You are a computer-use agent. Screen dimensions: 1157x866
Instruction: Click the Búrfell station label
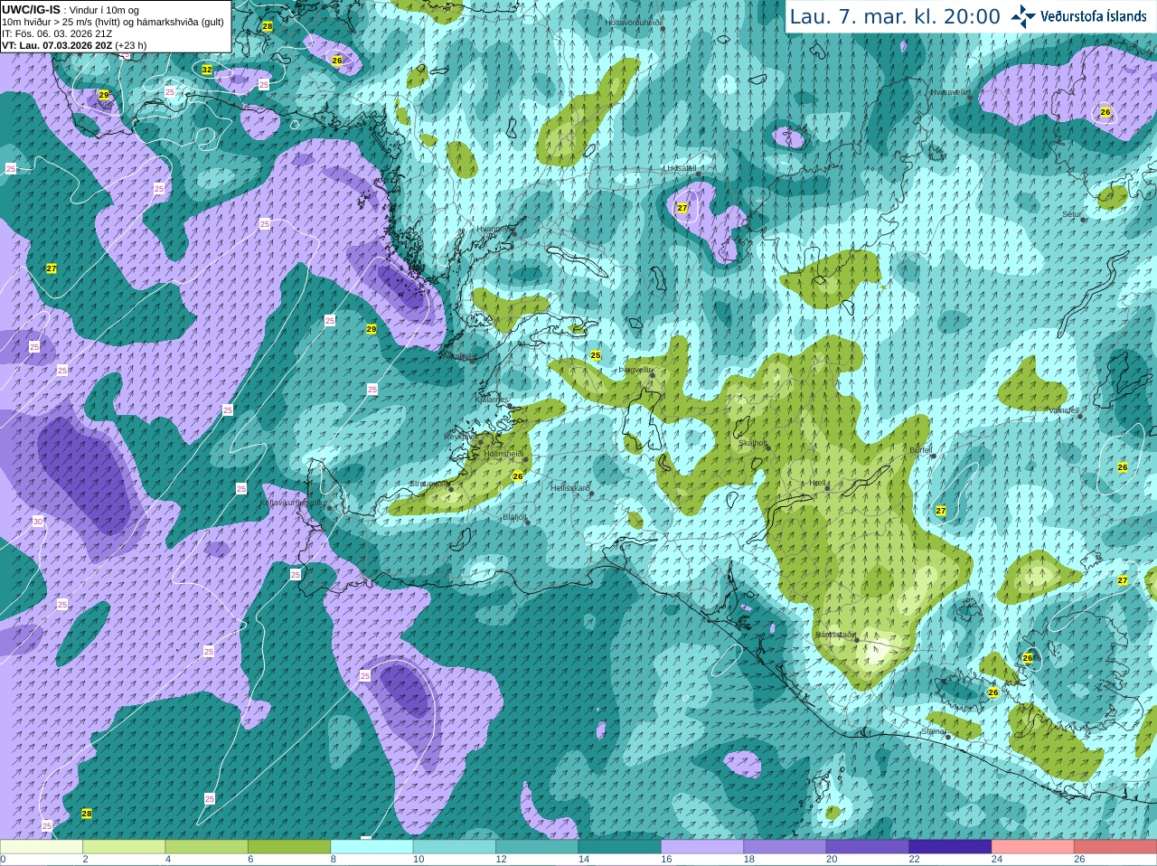[920, 449]
